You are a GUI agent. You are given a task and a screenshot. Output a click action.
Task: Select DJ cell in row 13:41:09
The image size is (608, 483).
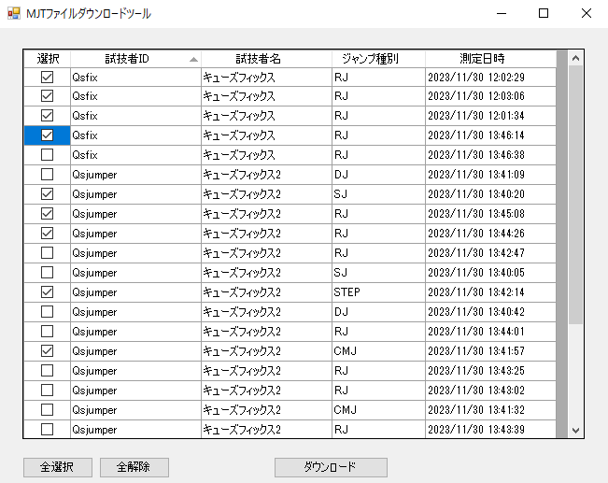[378, 174]
